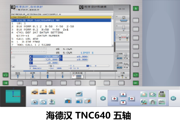The image size is (180, 123).
Task: Click the 刀具 tool soft key
Action: click(122, 75)
